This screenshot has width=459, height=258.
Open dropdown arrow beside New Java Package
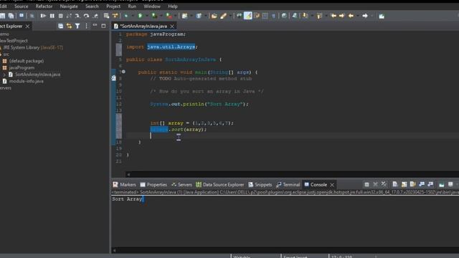[x=191, y=16]
